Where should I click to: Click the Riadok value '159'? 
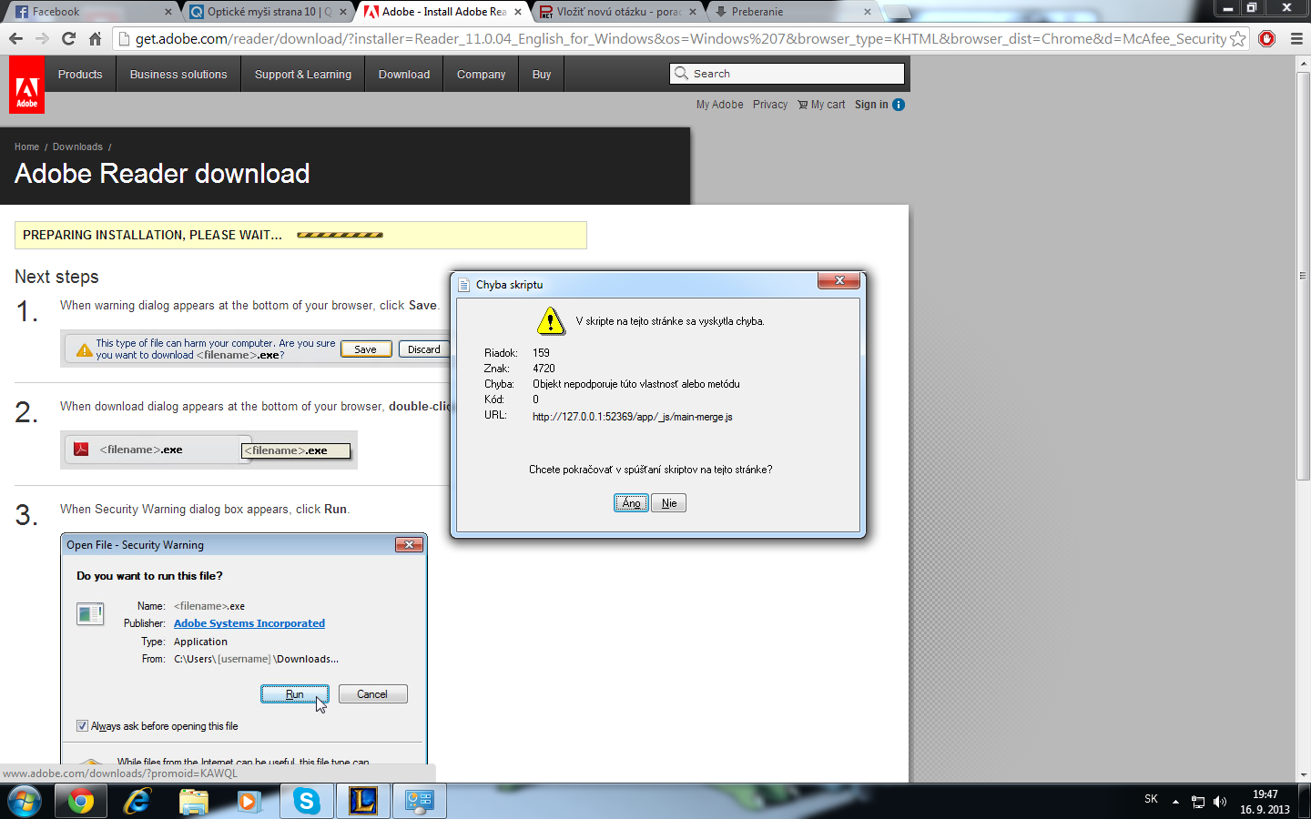coord(541,353)
